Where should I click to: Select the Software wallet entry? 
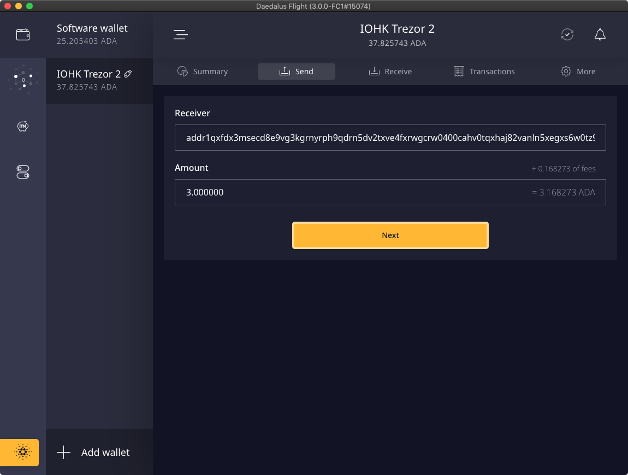click(x=99, y=34)
